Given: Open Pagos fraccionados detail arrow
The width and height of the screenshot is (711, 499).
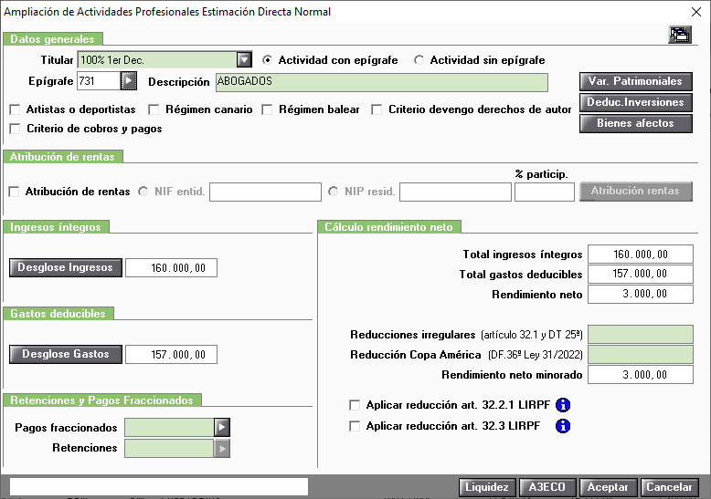Looking at the screenshot, I should pyautogui.click(x=222, y=427).
